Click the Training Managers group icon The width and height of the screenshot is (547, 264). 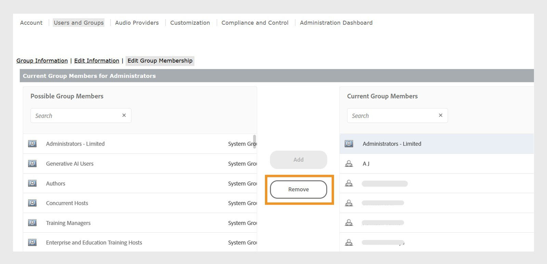point(32,223)
